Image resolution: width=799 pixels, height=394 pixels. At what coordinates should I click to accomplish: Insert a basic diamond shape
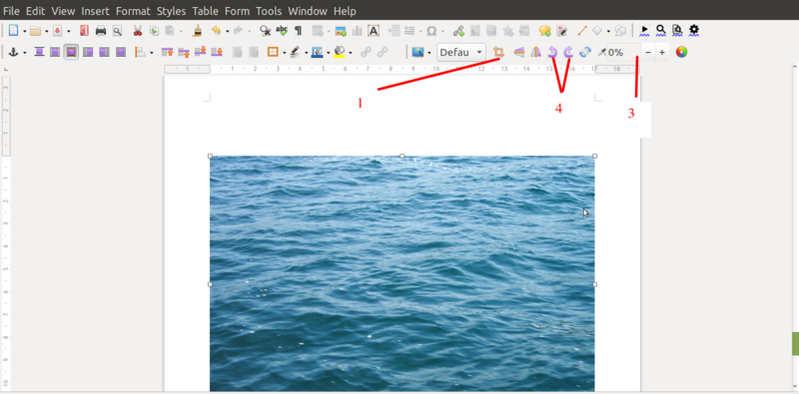(x=597, y=31)
